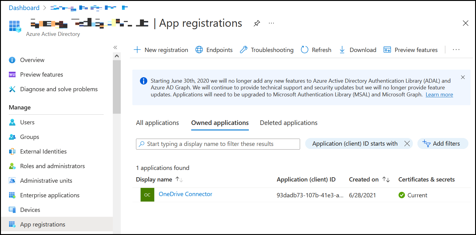The image size is (476, 235).
Task: Open the New registration plus icon
Action: click(137, 50)
